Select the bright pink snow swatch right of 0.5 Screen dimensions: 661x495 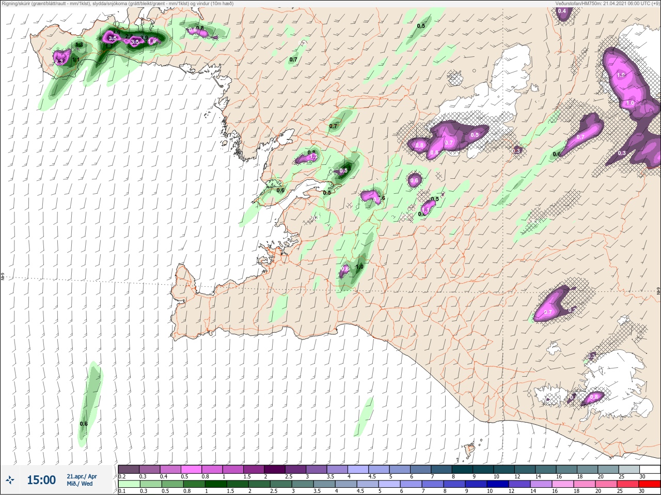pos(191,469)
